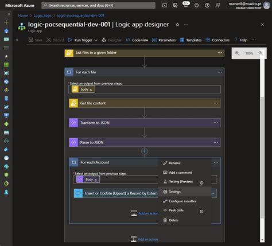Open the notifications bell icon

(x=186, y=5)
